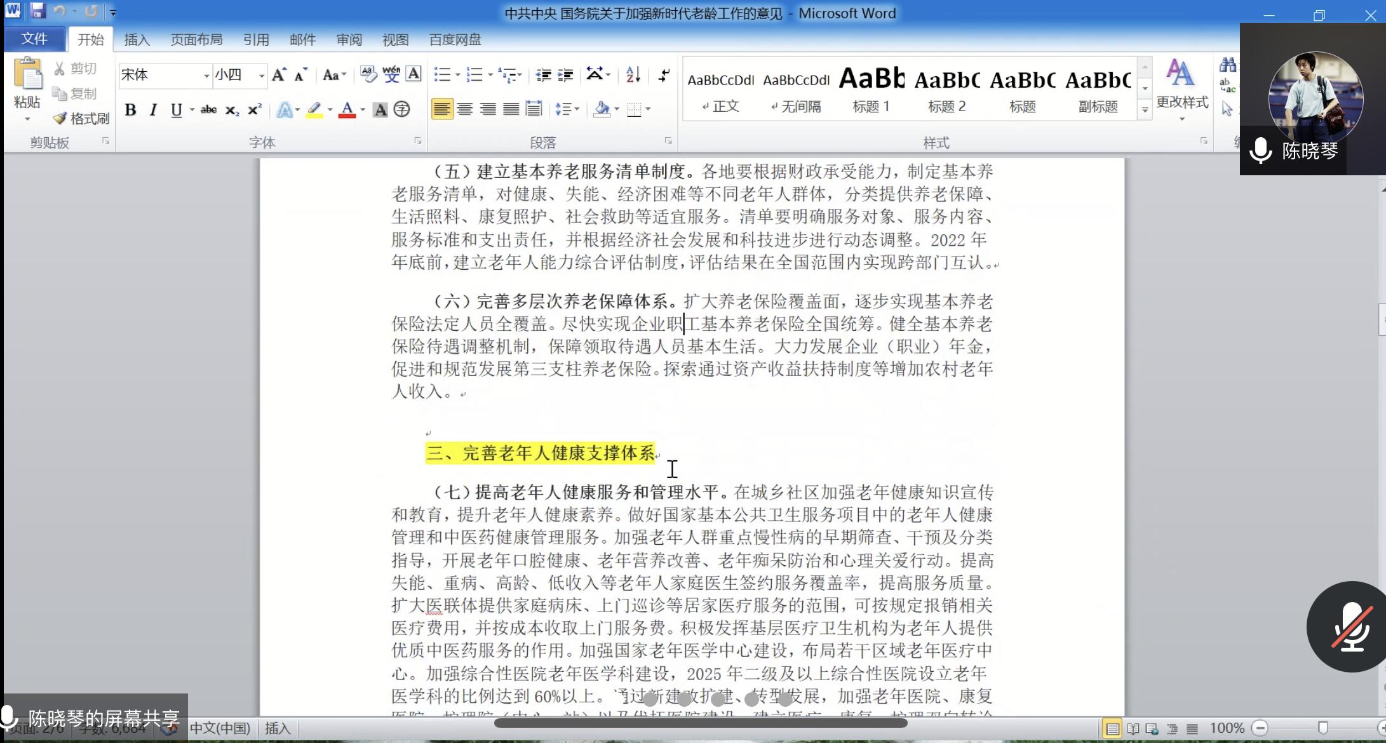Switch to the 审阅 tab

(349, 39)
